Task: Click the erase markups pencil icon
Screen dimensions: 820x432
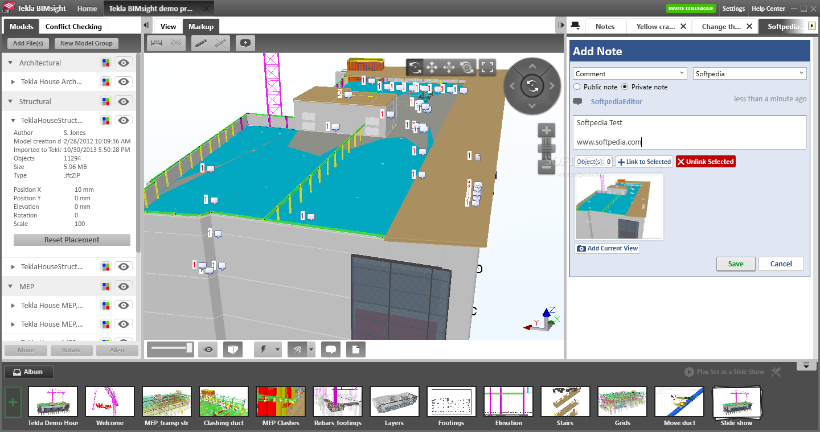Action: 220,43
